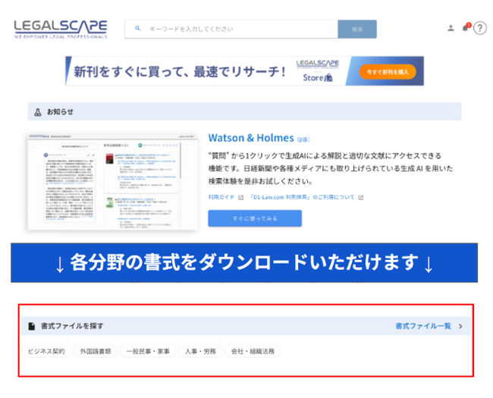Click the chevron next to 書式ファイル一覧
This screenshot has height=398, width=493.
(460, 326)
